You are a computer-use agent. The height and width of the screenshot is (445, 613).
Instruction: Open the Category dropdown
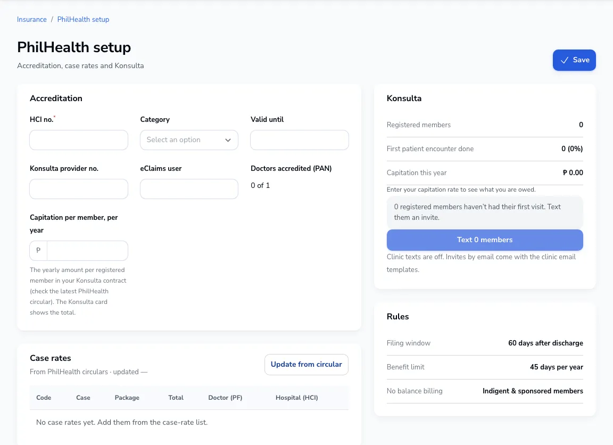[189, 140]
